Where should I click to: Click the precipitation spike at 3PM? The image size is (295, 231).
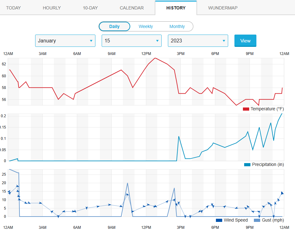(179, 136)
